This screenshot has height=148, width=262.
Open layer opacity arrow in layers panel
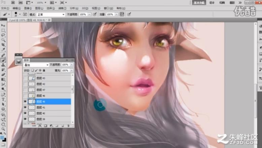click(72, 65)
